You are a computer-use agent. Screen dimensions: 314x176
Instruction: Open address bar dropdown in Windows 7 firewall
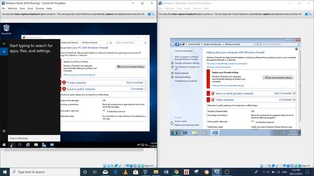[x=254, y=44]
